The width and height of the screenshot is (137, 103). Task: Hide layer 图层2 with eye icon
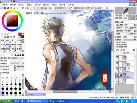(x=117, y=57)
